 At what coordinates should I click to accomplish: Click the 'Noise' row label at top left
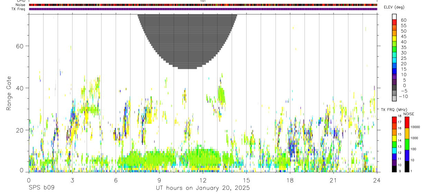coord(20,5)
